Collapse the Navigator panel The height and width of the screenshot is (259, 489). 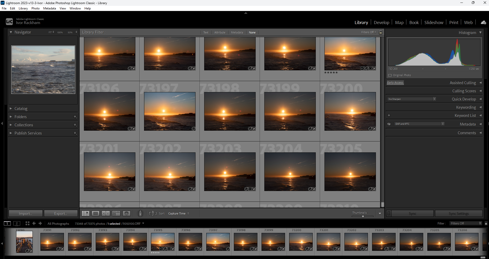[x=11, y=32]
